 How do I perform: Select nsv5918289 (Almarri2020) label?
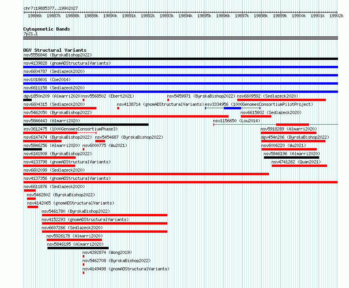pos(289,129)
